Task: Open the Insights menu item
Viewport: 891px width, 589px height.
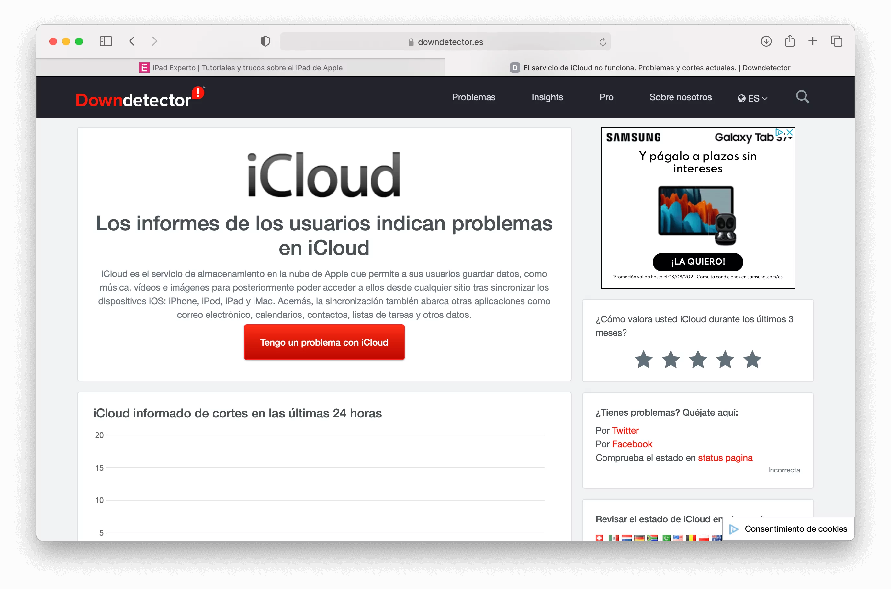Action: coord(547,97)
